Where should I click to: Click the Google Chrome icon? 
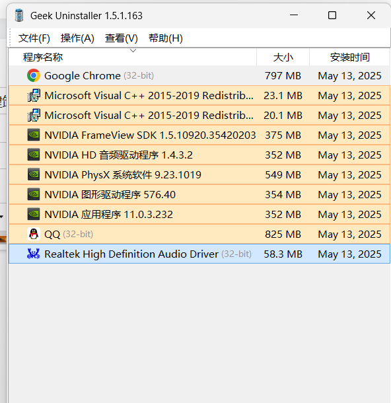pyautogui.click(x=34, y=75)
